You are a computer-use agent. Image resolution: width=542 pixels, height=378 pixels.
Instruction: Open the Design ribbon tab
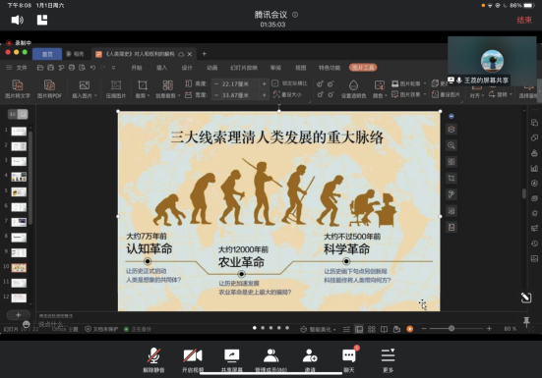pos(187,68)
